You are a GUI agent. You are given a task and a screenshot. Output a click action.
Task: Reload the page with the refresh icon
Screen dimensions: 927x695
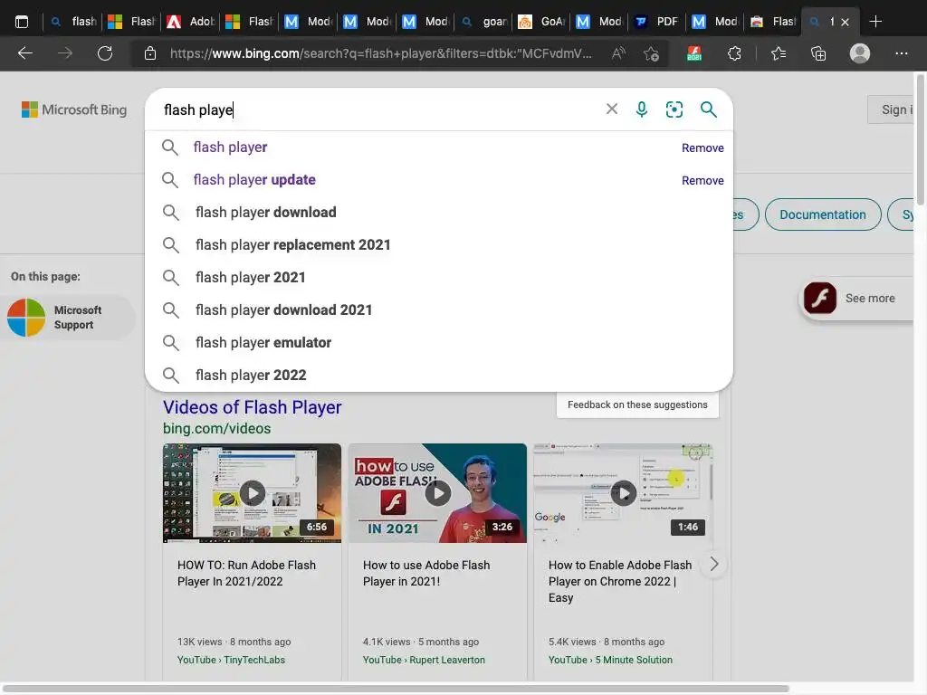[105, 53]
